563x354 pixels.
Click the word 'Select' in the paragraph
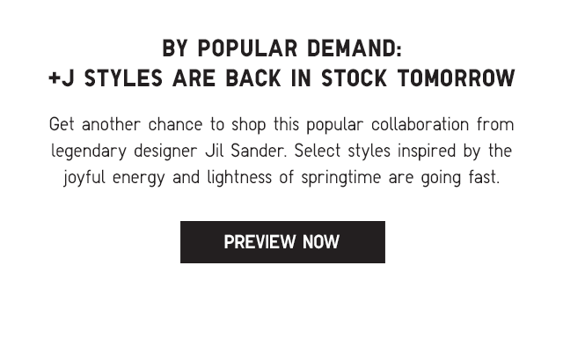coord(318,151)
